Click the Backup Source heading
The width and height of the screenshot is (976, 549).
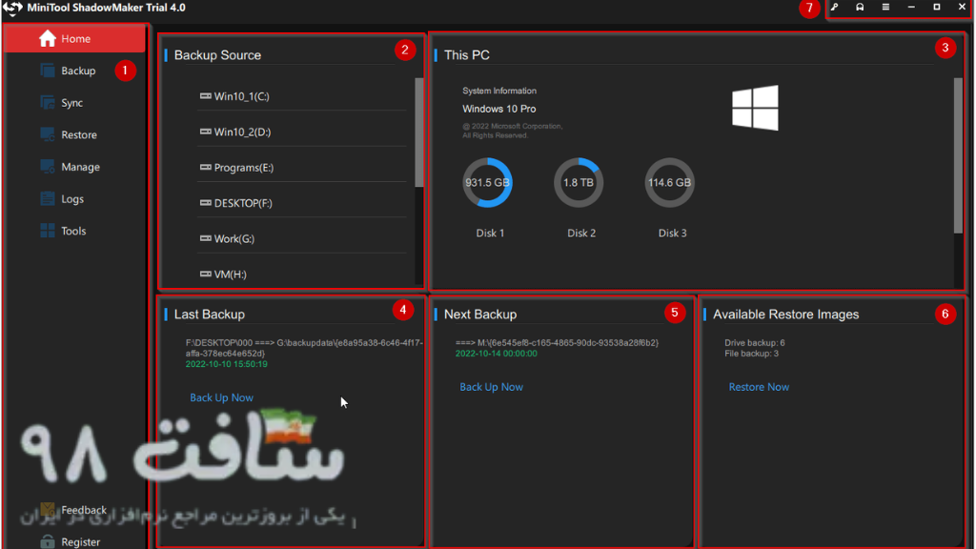[x=218, y=55]
